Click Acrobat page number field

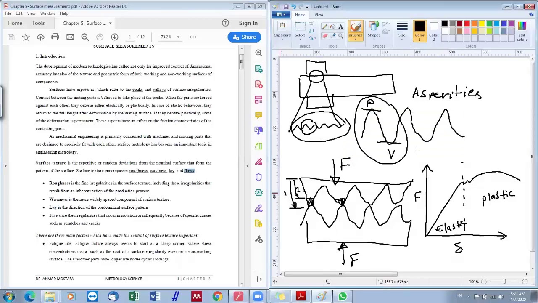coord(129,37)
